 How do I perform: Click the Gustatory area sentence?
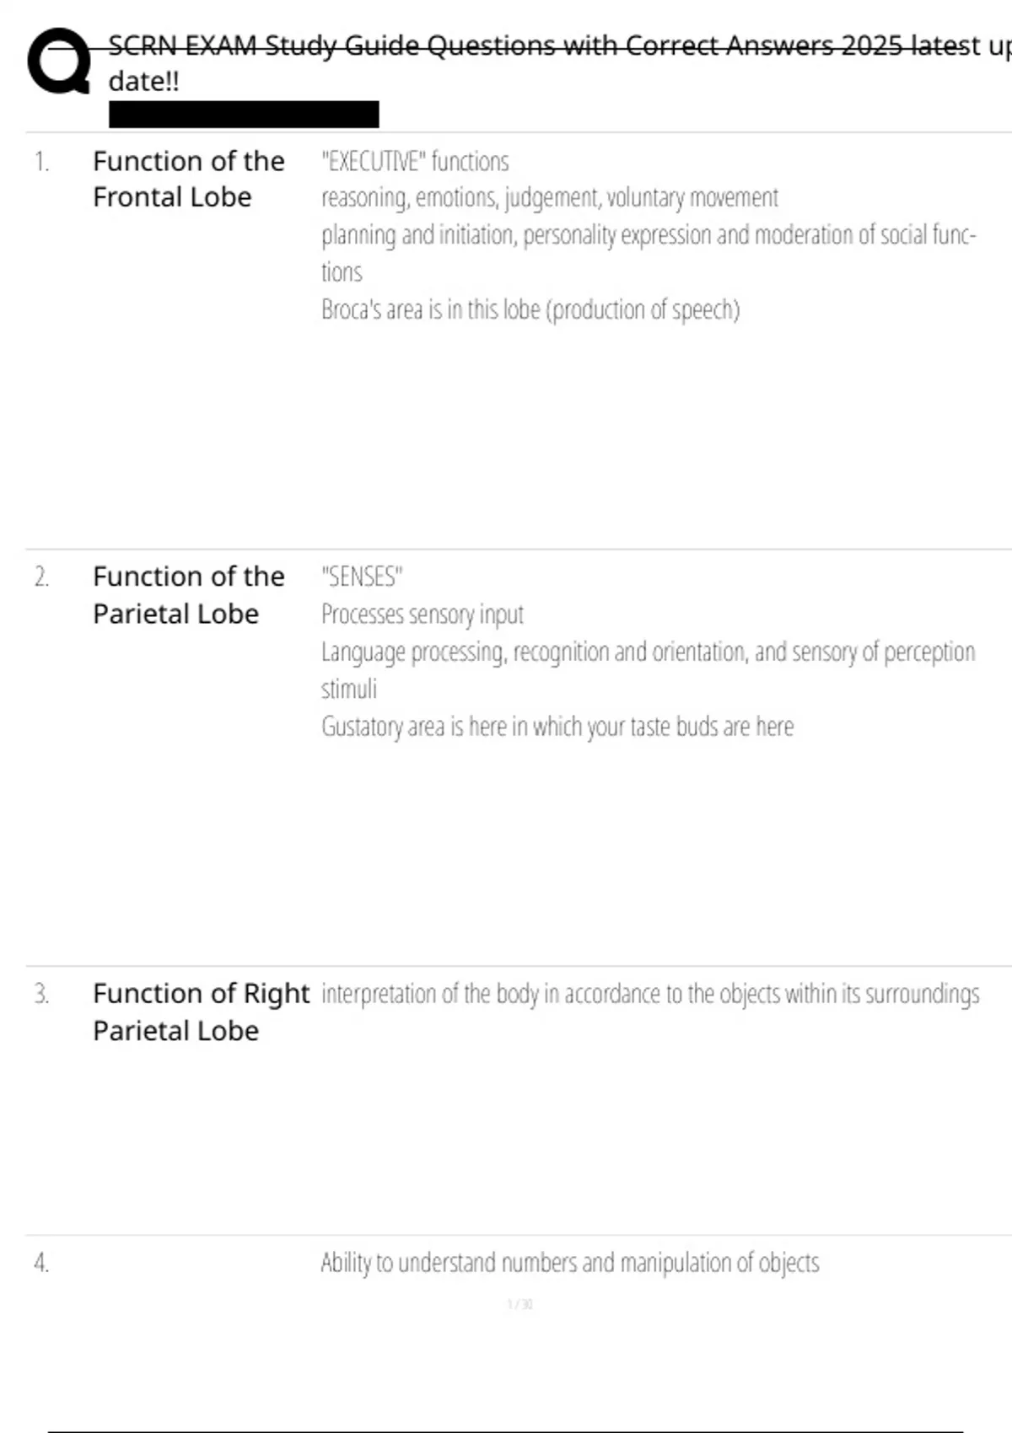pos(557,727)
